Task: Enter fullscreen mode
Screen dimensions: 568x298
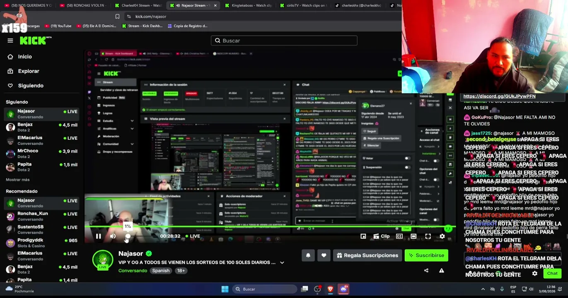Action: click(x=428, y=236)
